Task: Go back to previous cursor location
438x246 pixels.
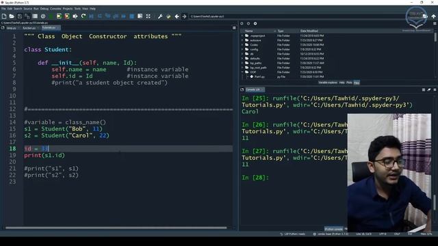Action: pyautogui.click(x=177, y=16)
